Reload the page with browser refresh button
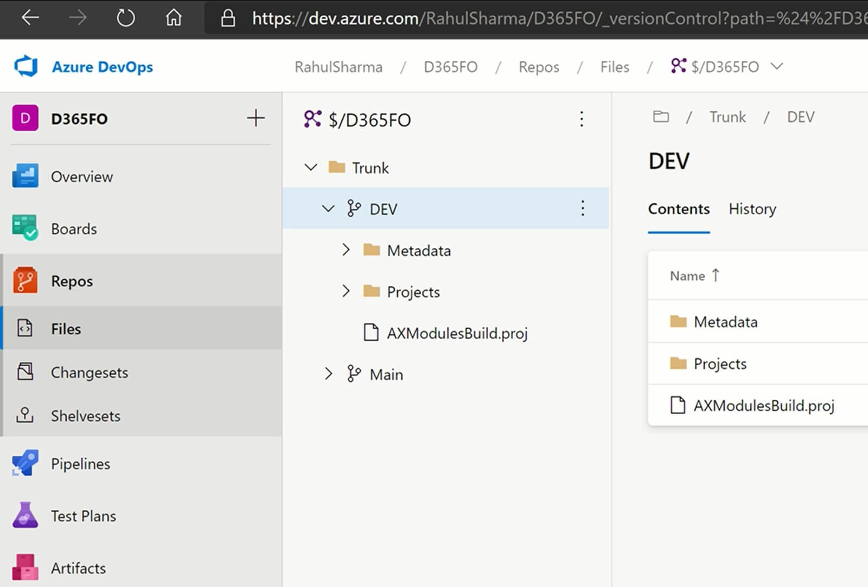This screenshot has width=868, height=587. coord(125,18)
